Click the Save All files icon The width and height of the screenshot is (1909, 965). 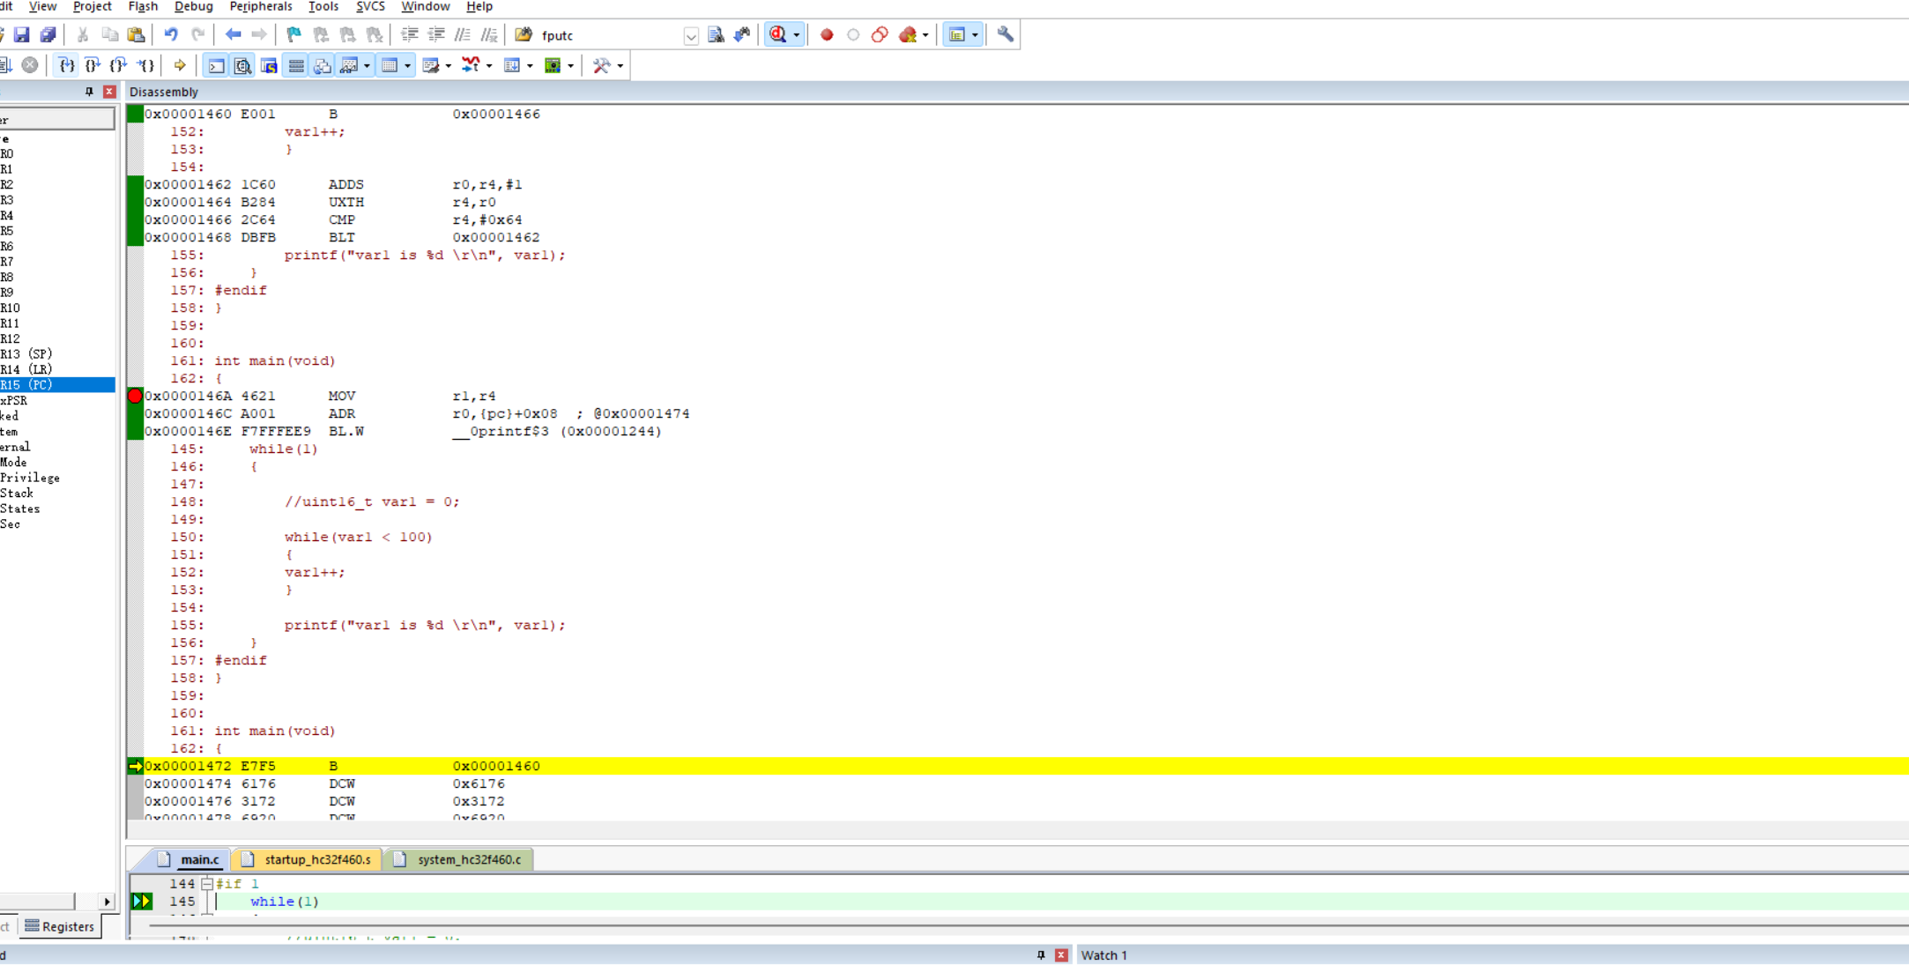point(48,34)
